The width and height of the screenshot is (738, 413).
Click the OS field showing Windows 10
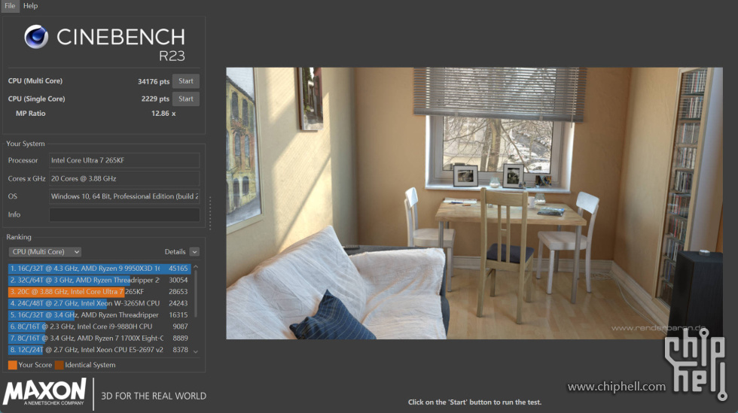click(124, 196)
